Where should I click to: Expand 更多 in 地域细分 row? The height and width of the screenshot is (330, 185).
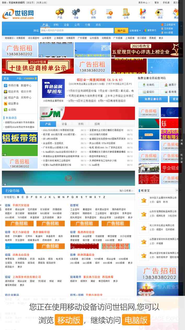(x=161, y=38)
